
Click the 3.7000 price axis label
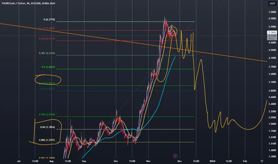272,67
